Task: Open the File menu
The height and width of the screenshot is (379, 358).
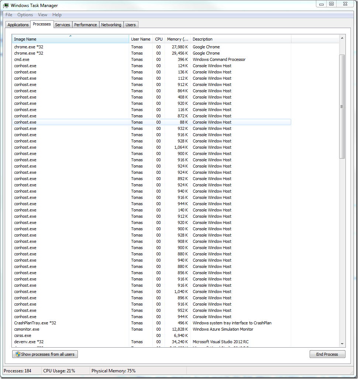Action: tap(9, 15)
